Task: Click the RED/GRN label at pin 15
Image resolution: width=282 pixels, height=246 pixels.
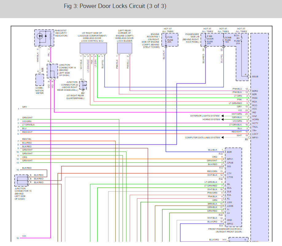Action: pyautogui.click(x=212, y=171)
